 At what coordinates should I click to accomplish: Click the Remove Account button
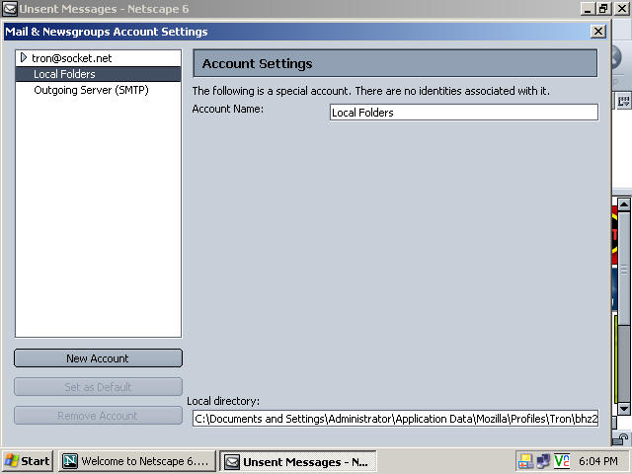click(98, 416)
